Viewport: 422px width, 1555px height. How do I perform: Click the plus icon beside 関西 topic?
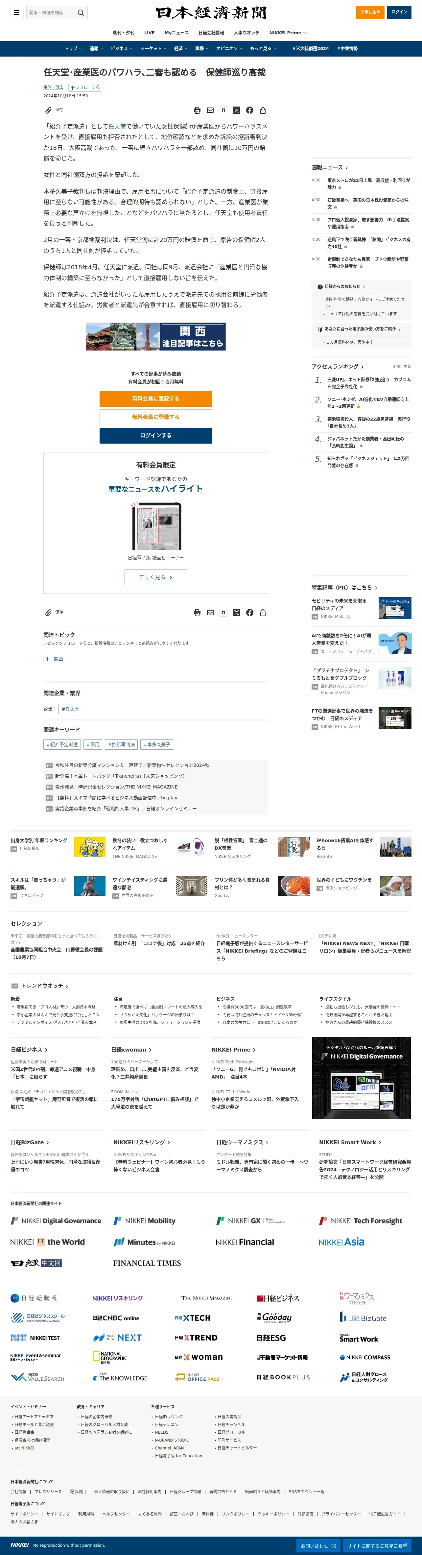[x=47, y=659]
